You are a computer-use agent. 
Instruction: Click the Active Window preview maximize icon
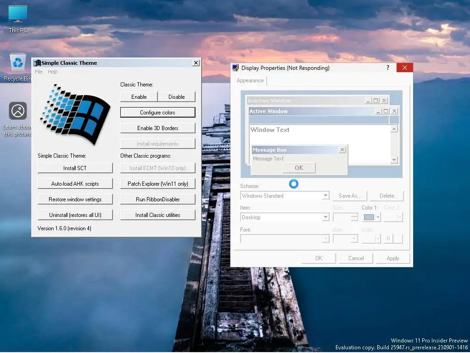point(386,111)
